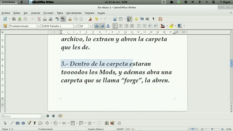
Task: Click the Increase indent icon
Action: 156,26
